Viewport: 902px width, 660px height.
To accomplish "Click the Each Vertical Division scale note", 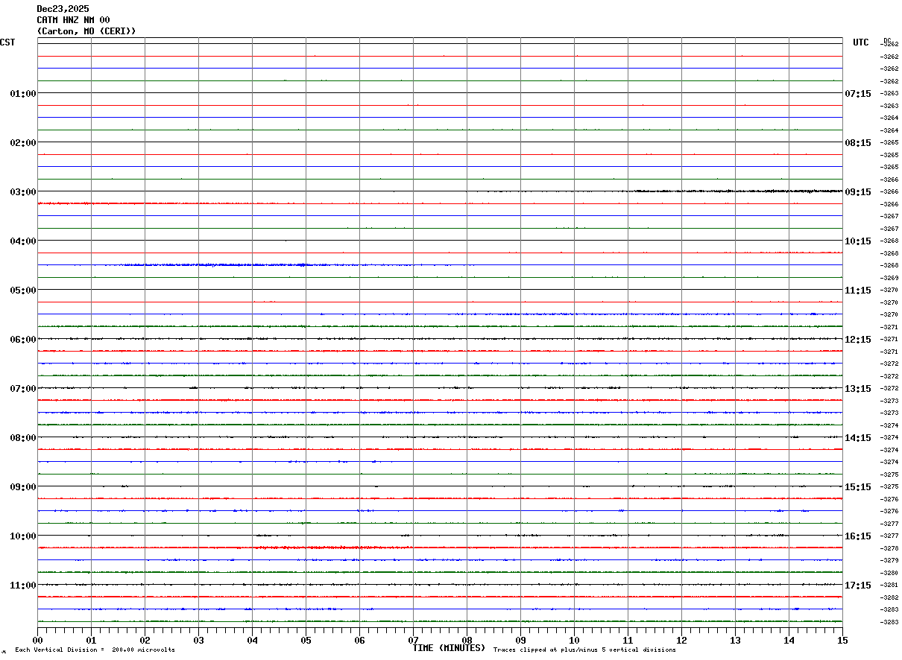I will pos(95,650).
